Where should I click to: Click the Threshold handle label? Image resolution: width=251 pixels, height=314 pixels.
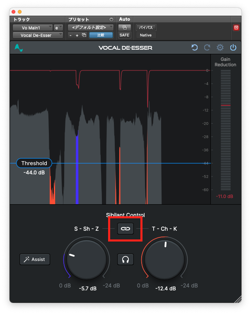coord(34,163)
